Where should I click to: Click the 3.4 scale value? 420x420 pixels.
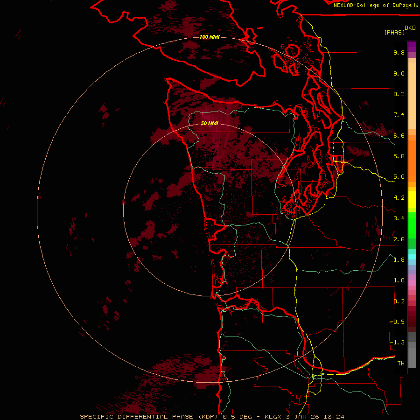[399, 218]
